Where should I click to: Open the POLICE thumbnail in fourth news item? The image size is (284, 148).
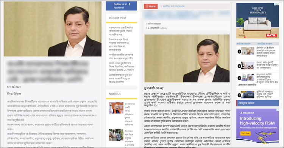click(248, 94)
